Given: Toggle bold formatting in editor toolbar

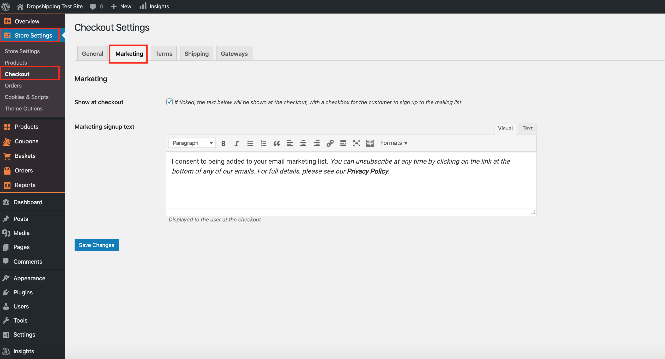Looking at the screenshot, I should click(x=223, y=143).
